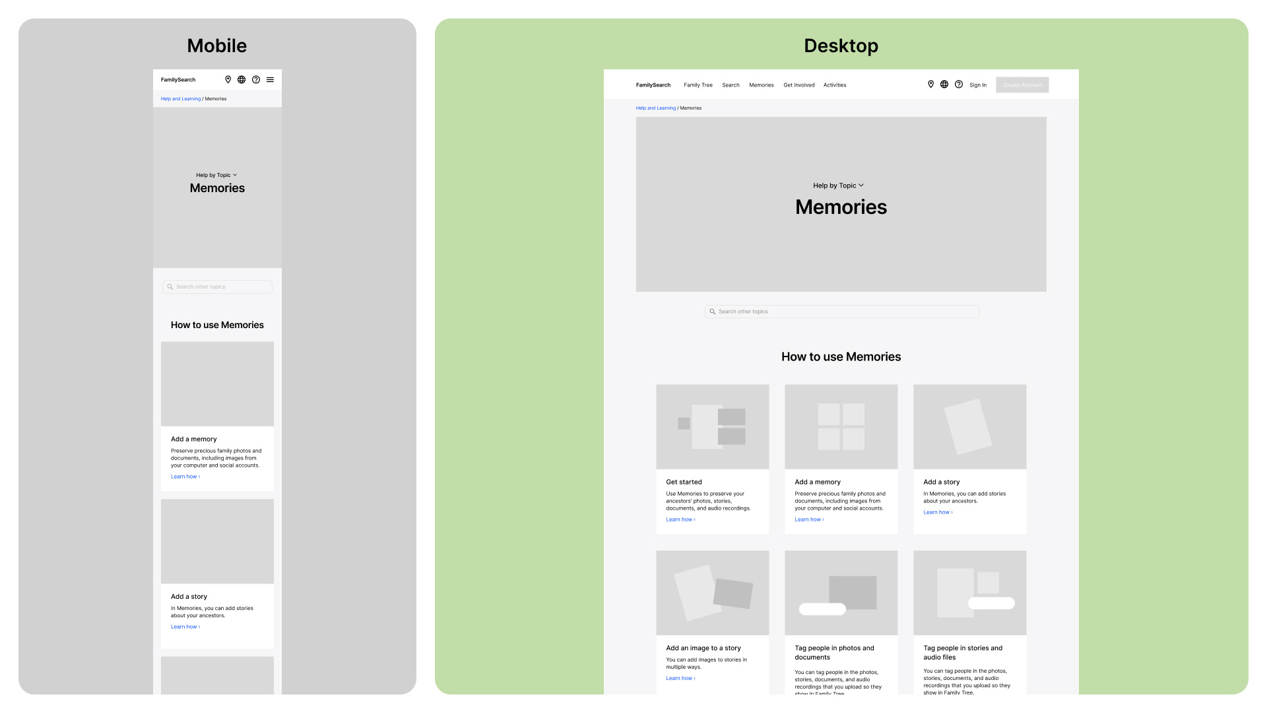Image resolution: width=1267 pixels, height=713 pixels.
Task: Click Learn how under Add an image to a story
Action: tap(680, 679)
